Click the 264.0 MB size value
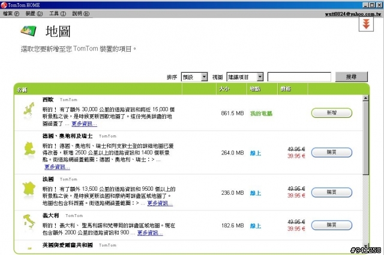 pyautogui.click(x=232, y=153)
